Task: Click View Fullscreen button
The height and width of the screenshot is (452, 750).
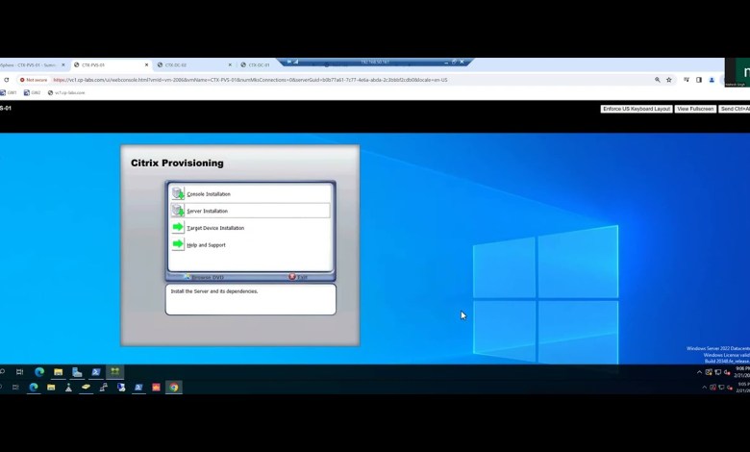Action: [x=695, y=109]
